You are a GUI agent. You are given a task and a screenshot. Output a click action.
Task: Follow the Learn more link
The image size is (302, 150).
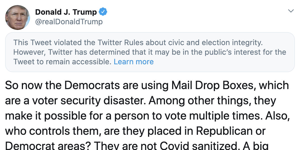point(134,62)
